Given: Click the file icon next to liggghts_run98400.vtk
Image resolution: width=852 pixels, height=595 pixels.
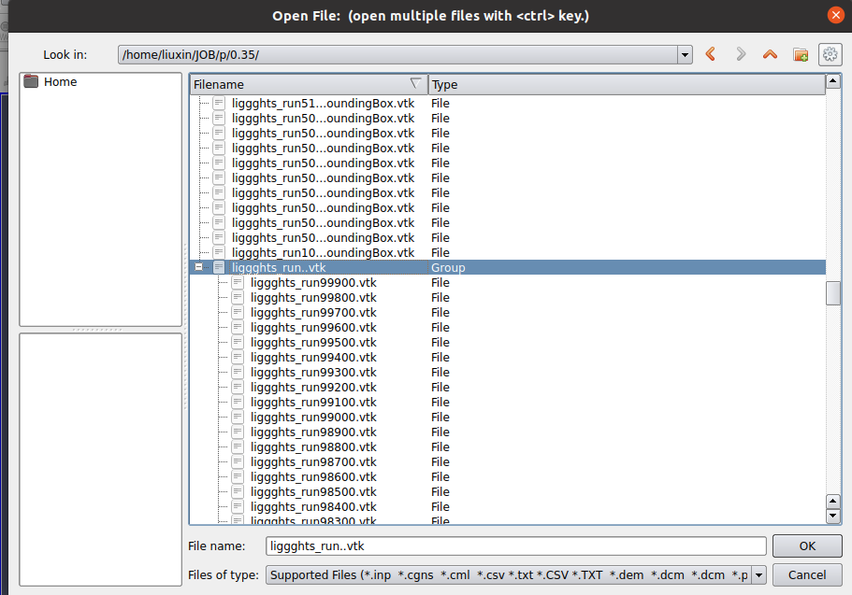Looking at the screenshot, I should [238, 506].
